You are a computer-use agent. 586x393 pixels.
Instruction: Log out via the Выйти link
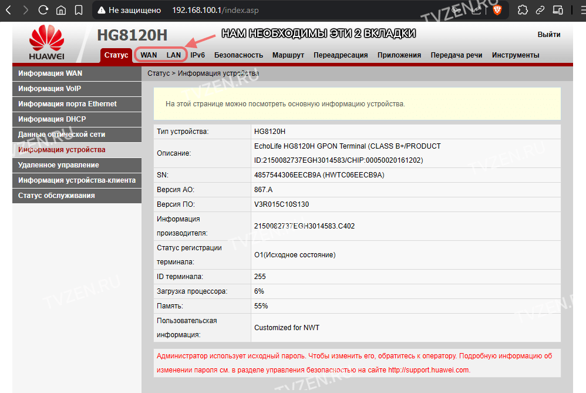[x=548, y=35]
